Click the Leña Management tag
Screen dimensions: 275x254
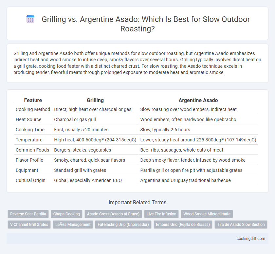click(x=73, y=225)
